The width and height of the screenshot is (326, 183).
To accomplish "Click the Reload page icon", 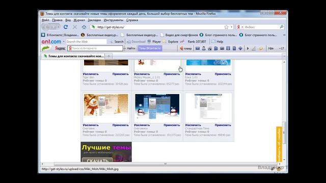I will point(66,27).
